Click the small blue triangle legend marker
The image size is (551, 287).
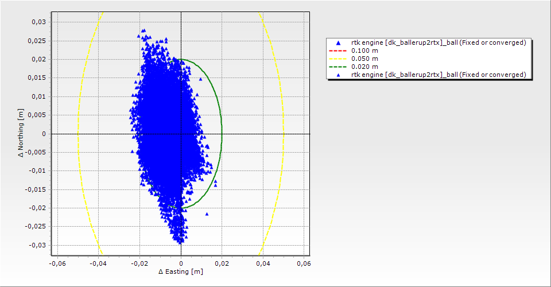coord(339,75)
